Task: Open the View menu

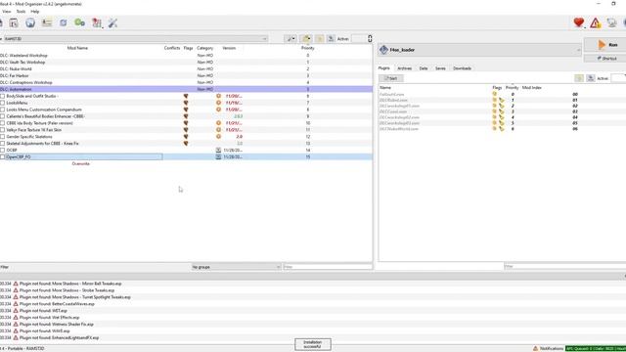Action: [7, 12]
